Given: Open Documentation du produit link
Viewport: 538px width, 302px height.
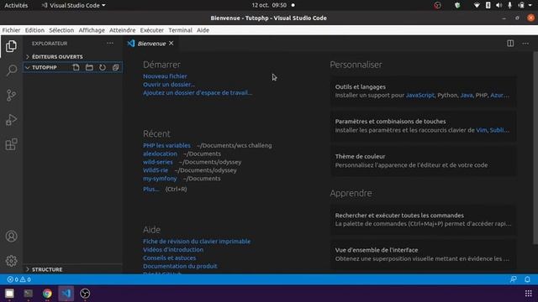Looking at the screenshot, I should tap(180, 266).
